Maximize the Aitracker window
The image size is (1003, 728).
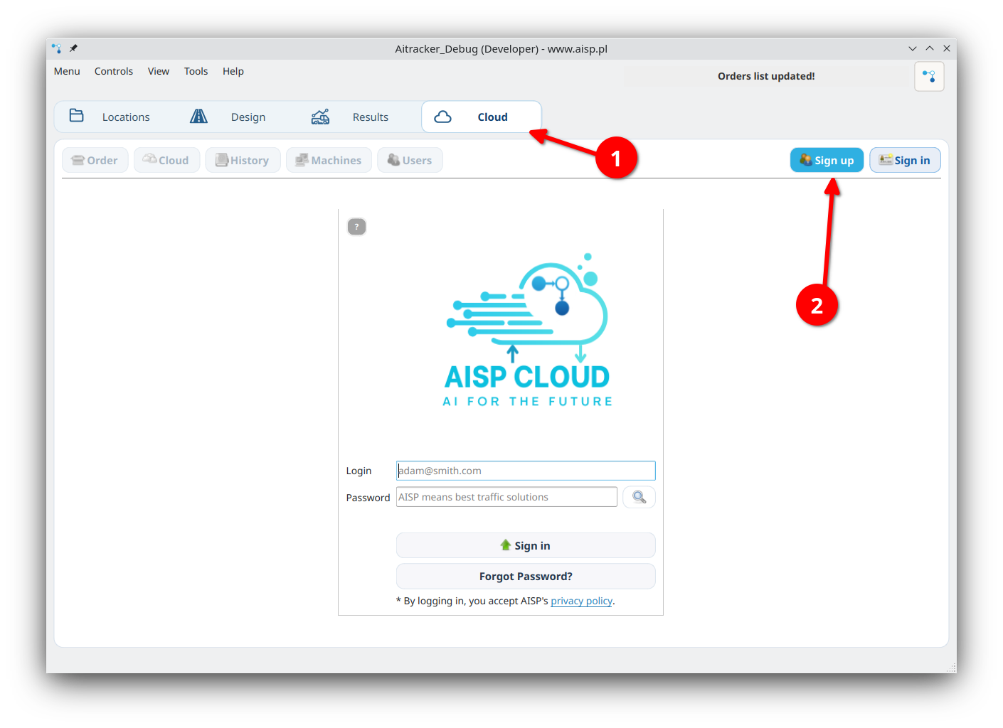click(x=930, y=48)
